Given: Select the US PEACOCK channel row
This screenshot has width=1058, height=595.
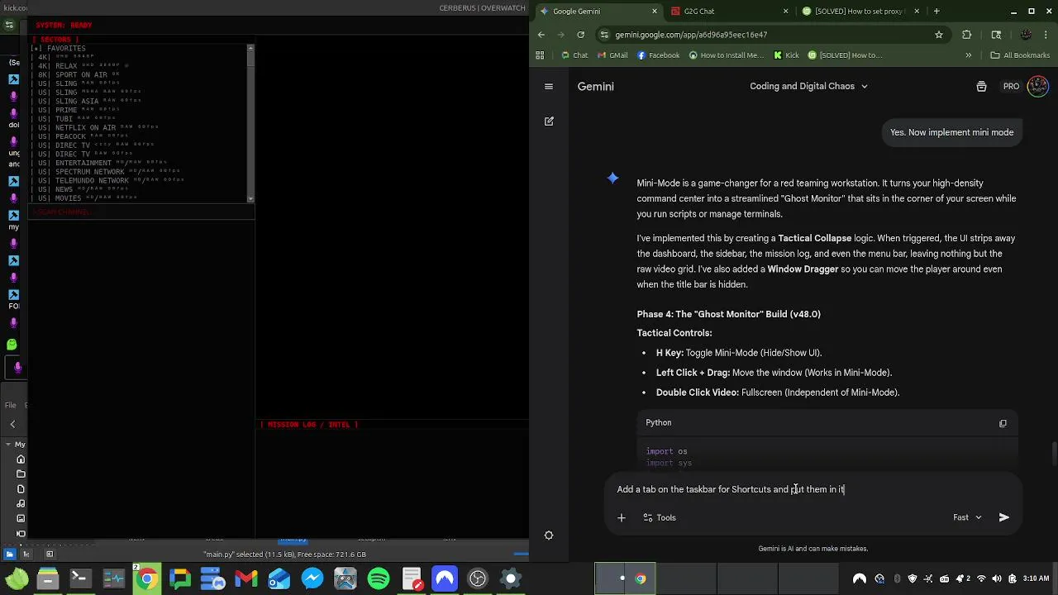Looking at the screenshot, I should [139, 136].
